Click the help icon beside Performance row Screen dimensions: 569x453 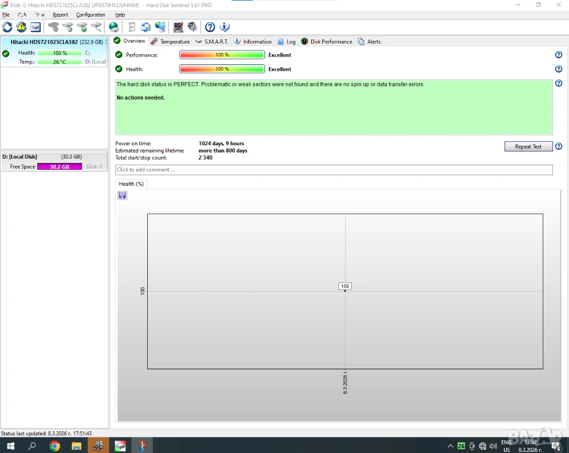click(x=558, y=55)
